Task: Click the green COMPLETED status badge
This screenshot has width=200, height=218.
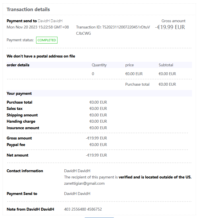Action: [x=47, y=40]
